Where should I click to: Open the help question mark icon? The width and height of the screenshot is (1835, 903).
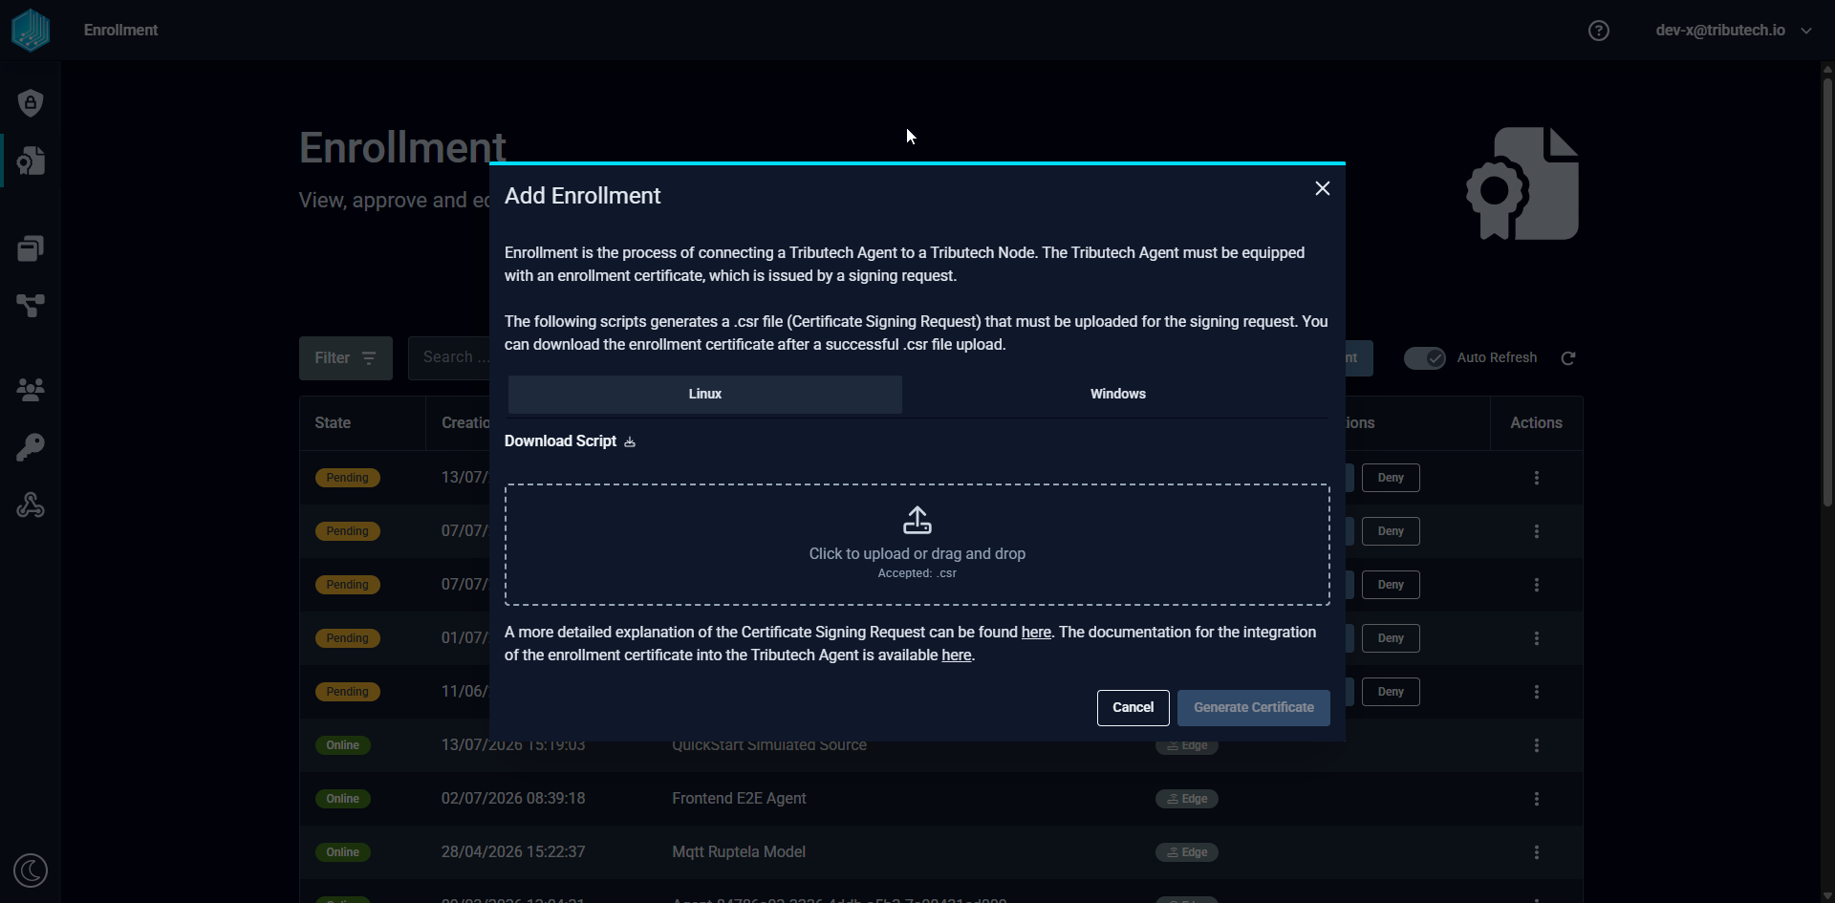(1599, 31)
